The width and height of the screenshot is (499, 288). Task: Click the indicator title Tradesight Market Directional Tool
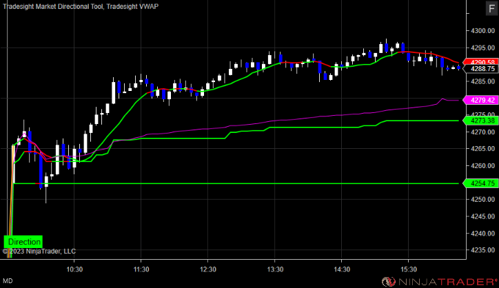coord(53,6)
